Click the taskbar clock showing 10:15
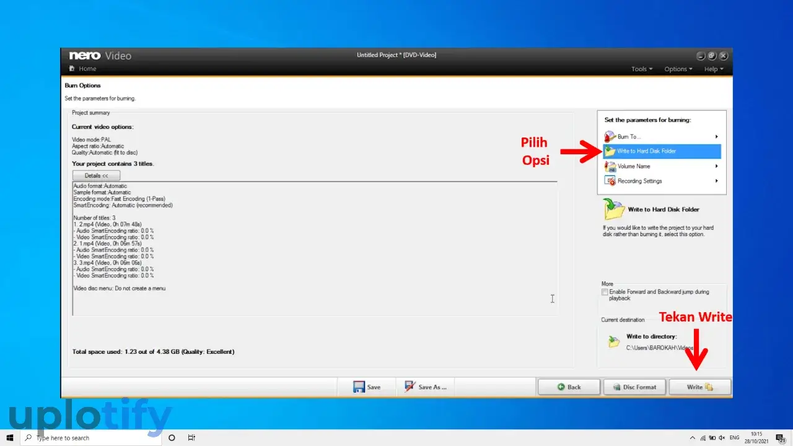Screen dimensions: 793x446 pyautogui.click(x=757, y=438)
